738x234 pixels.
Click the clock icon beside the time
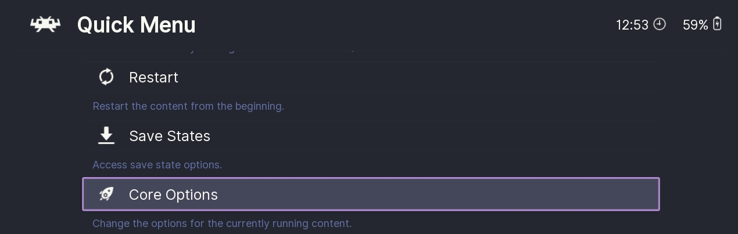click(x=660, y=24)
